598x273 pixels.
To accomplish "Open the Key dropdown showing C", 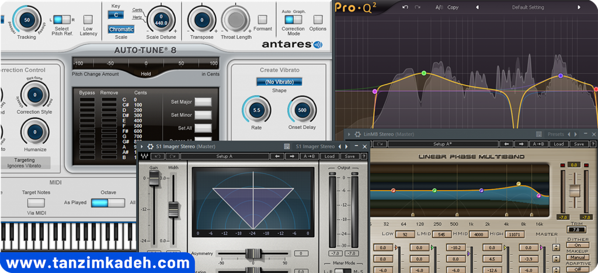I will (116, 15).
